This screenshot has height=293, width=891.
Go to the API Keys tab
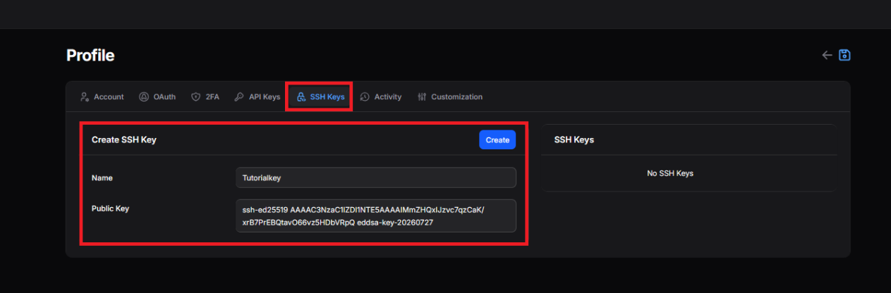point(257,96)
